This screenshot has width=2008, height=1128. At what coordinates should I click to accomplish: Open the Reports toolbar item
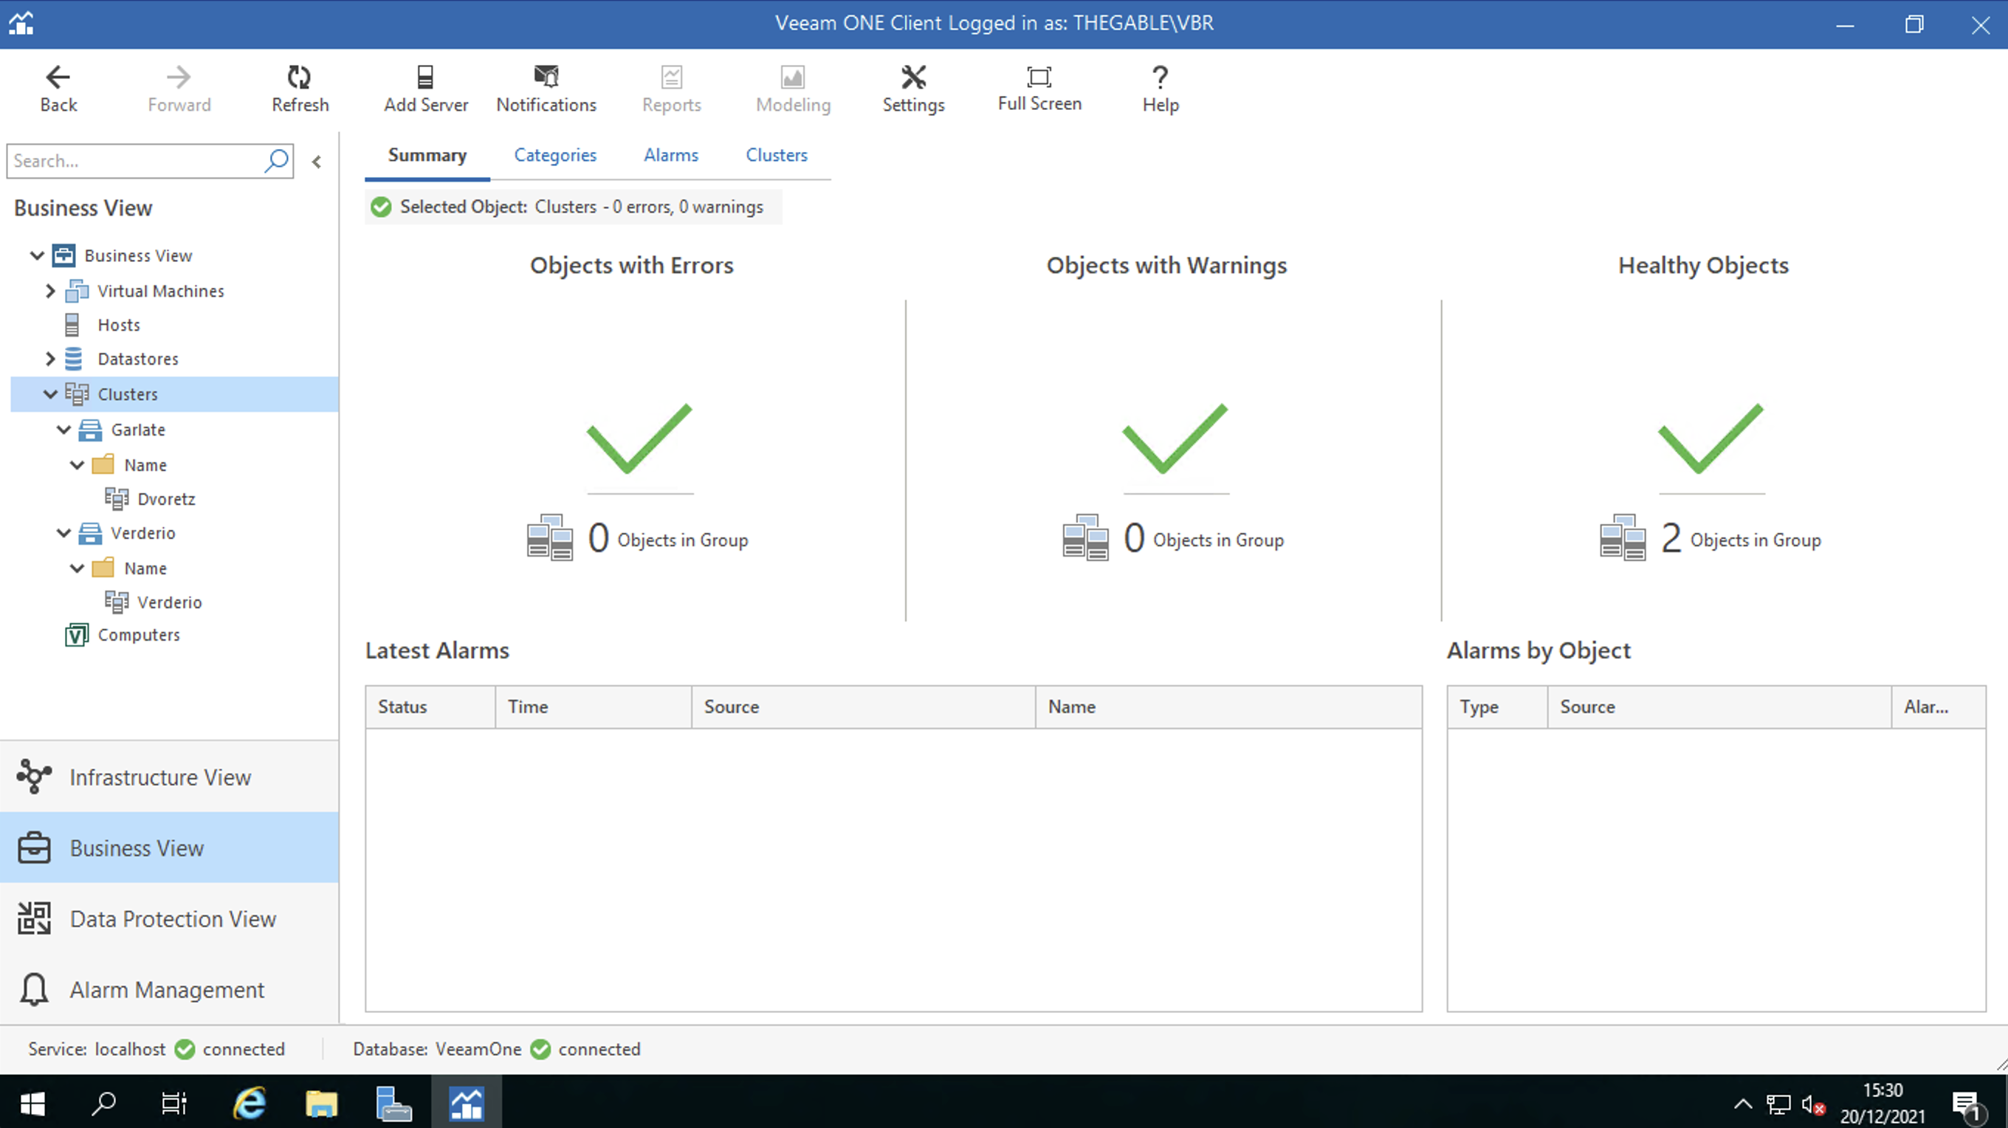click(671, 89)
